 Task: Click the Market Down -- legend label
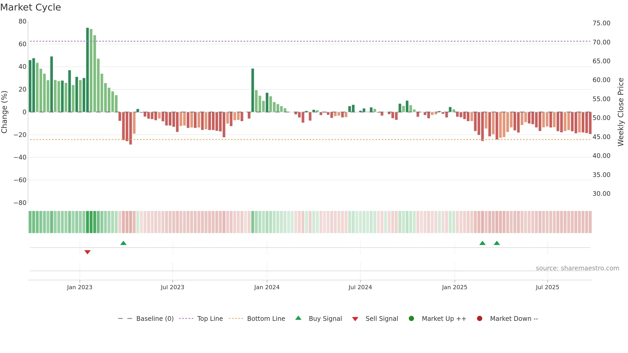pyautogui.click(x=514, y=318)
